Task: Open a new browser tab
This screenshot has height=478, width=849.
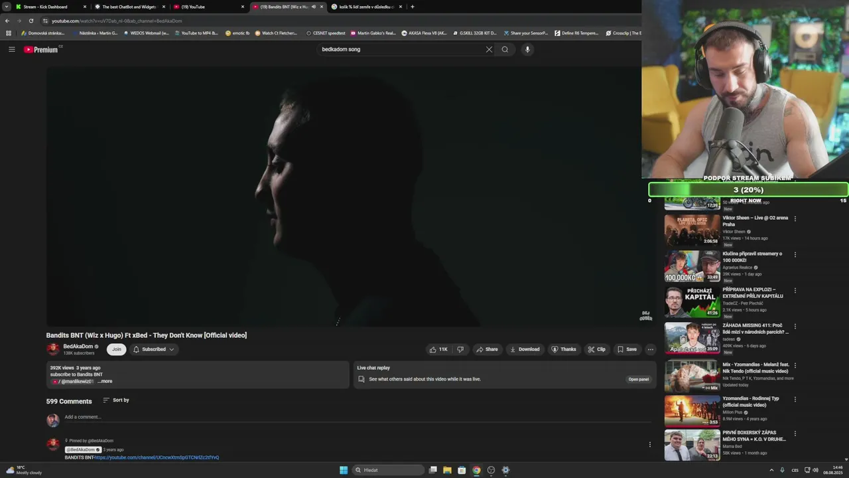Action: tap(413, 7)
